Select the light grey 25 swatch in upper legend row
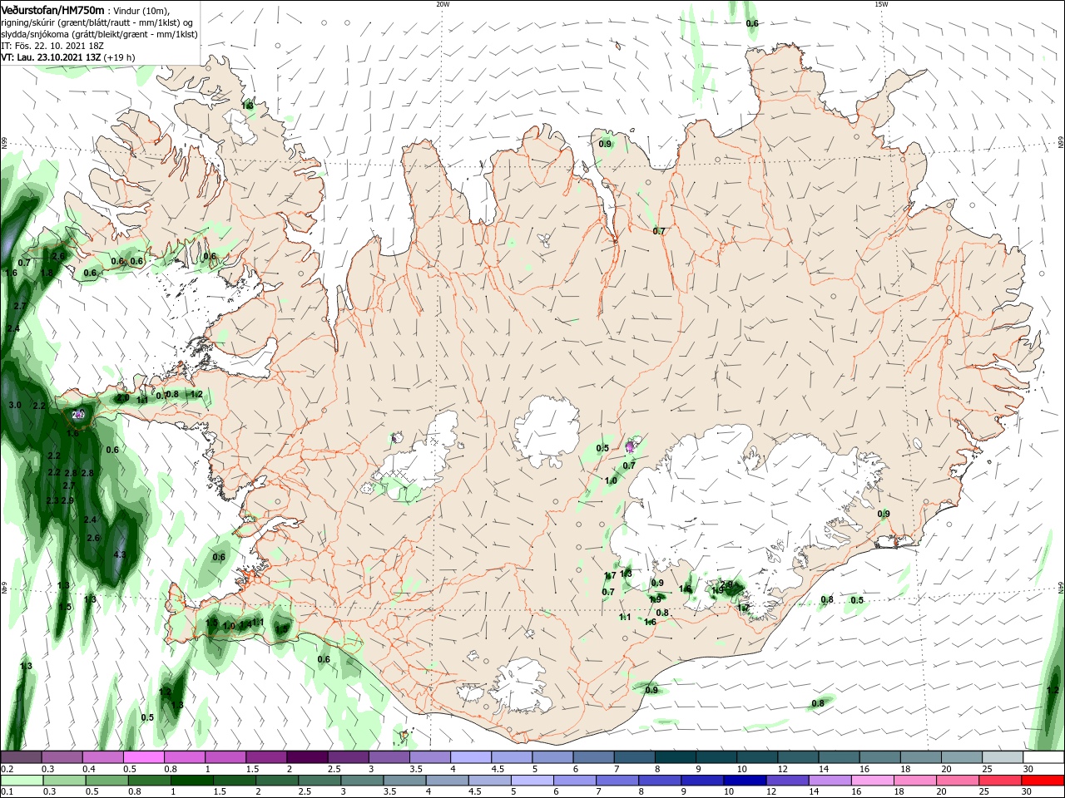 coord(1003,757)
